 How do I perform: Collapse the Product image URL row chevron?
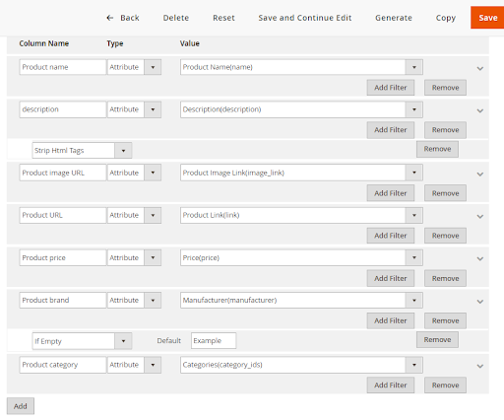(480, 175)
